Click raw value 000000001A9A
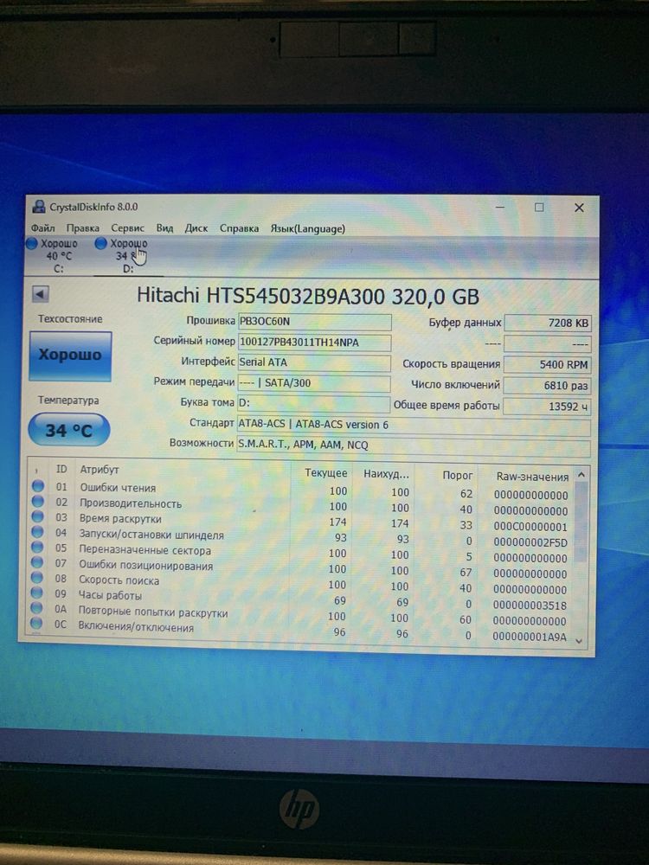The width and height of the screenshot is (649, 865). pos(530,637)
